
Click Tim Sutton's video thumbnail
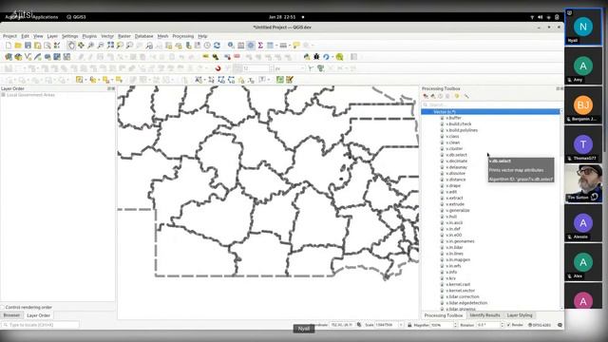click(x=583, y=183)
